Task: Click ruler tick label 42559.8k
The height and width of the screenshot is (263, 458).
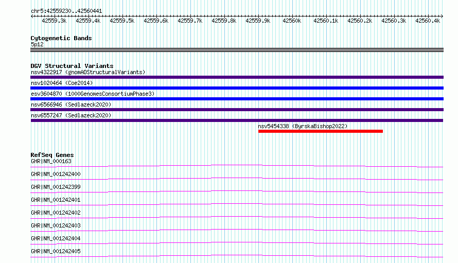Action: coord(224,21)
